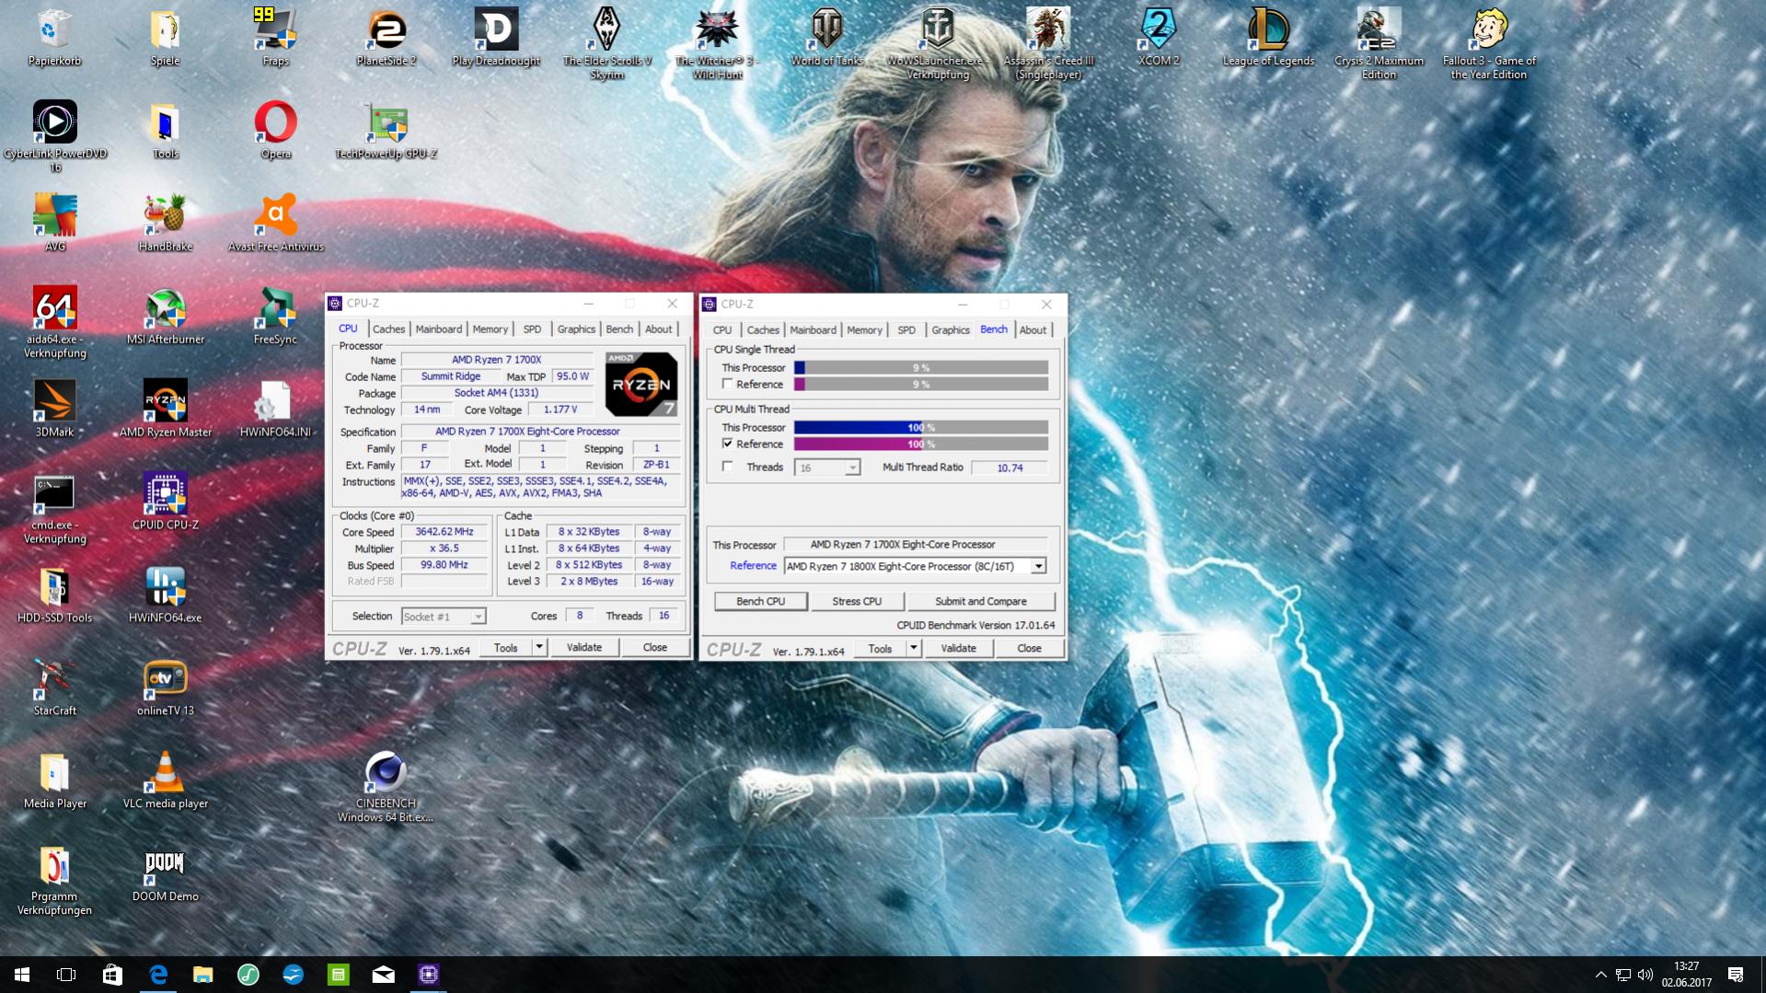Expand Tools arrow in left CPU-Z window

tap(539, 648)
